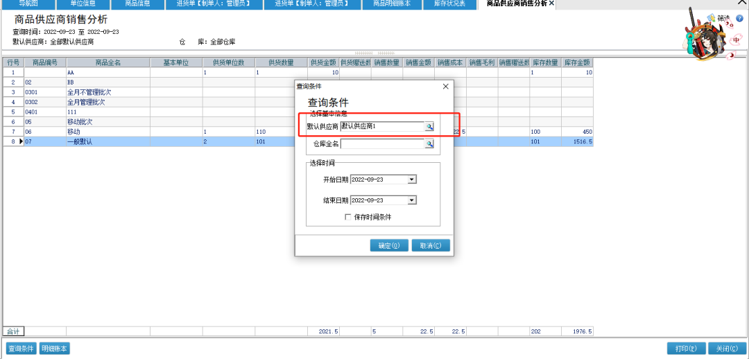
Task: Close the 商品供应商销售分析 tab with its X
Action: tap(552, 4)
